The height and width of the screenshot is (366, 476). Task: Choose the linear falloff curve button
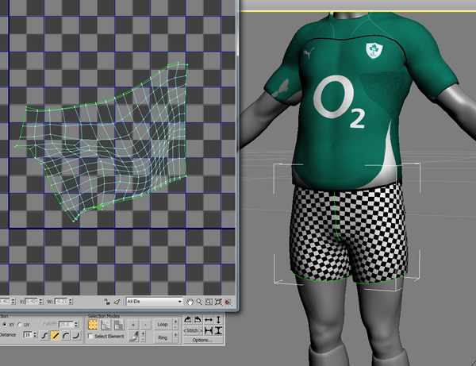pos(56,336)
